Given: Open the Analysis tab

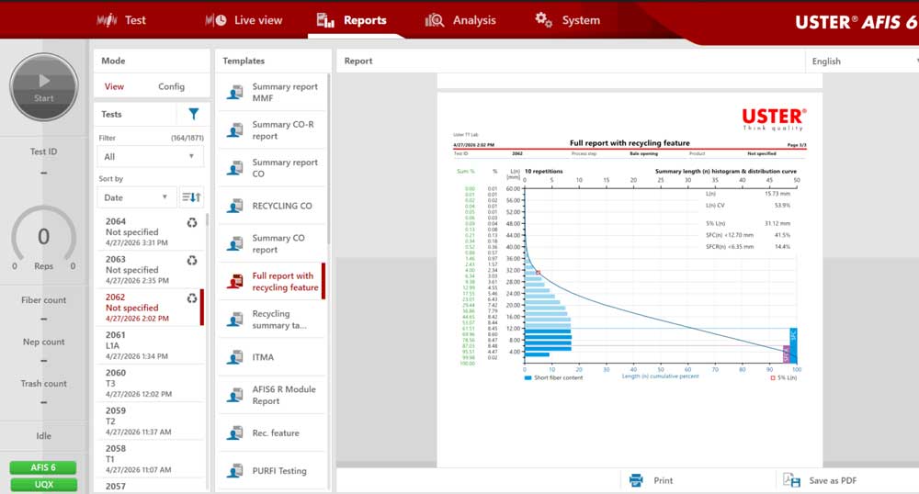Looking at the screenshot, I should 460,20.
